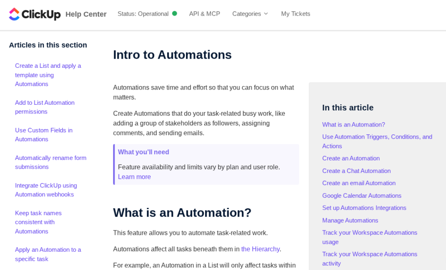Image resolution: width=446 pixels, height=270 pixels.
Task: Click the 'Articles in this section' heading
Action: pyautogui.click(x=48, y=45)
